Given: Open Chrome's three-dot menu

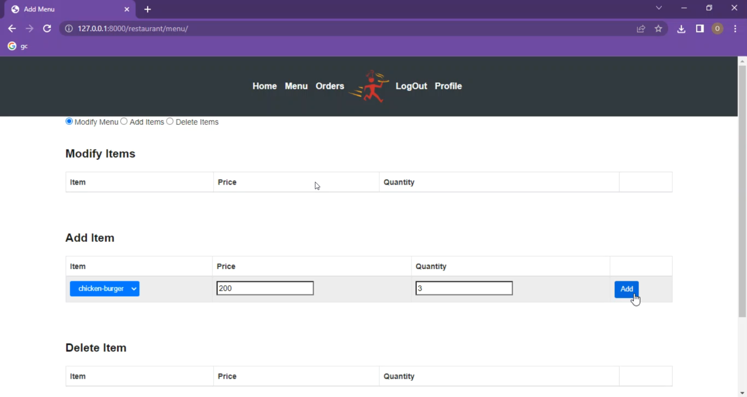Looking at the screenshot, I should click(x=735, y=29).
